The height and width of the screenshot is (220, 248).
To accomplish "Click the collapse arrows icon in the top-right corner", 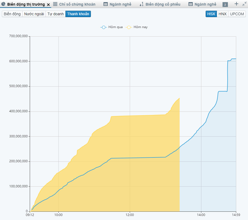I will tap(244, 4).
